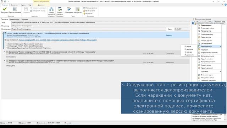Click the Автотексты ribbon icon
The height and width of the screenshot is (128, 227).
78,9
